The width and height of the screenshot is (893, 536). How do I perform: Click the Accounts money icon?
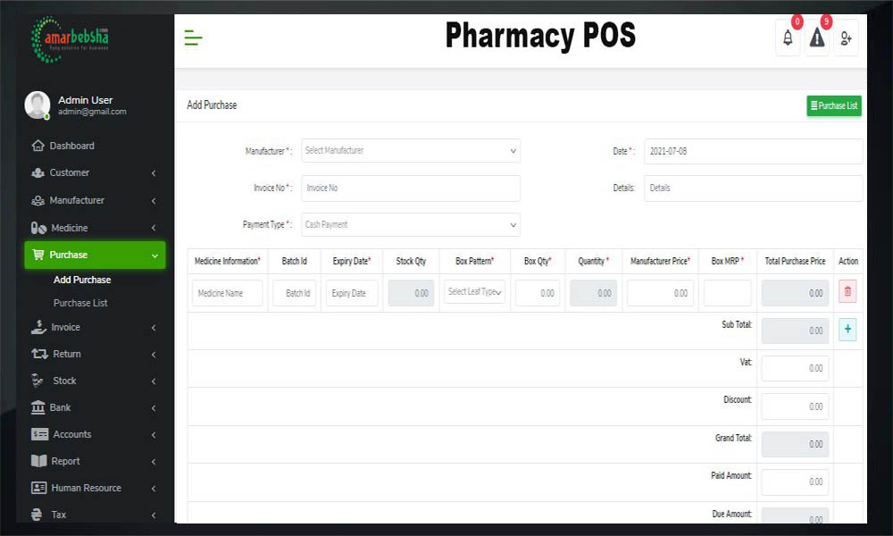39,434
